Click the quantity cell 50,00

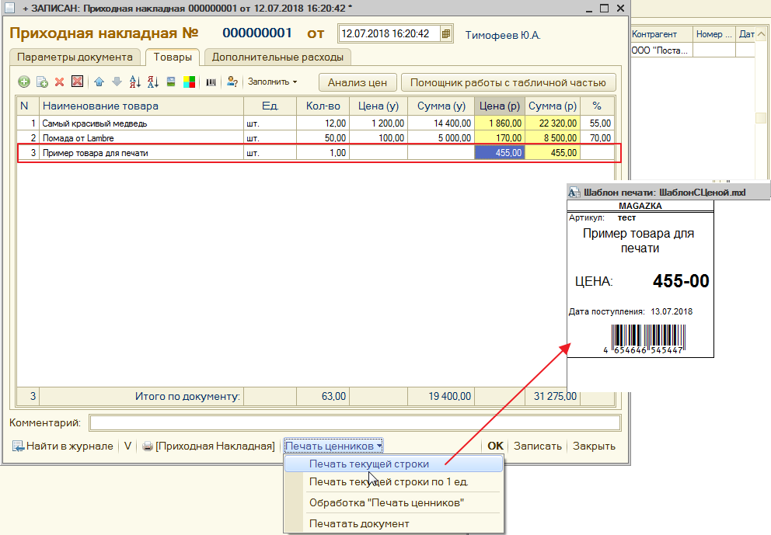(x=323, y=138)
